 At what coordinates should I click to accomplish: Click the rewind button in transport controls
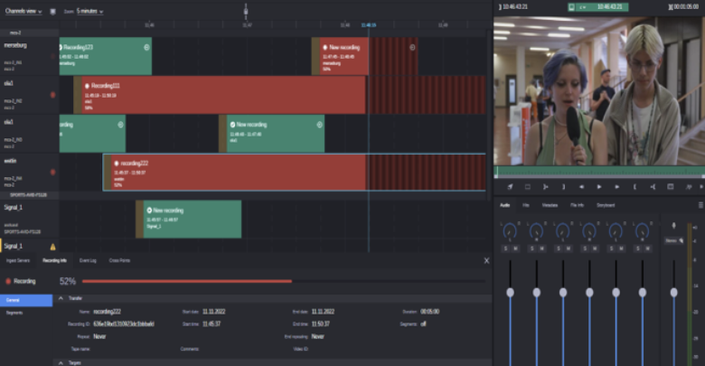[x=580, y=186]
